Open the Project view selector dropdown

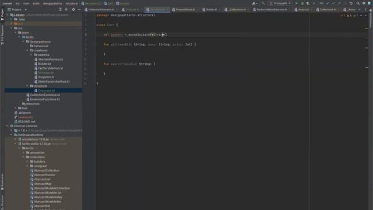(x=17, y=9)
